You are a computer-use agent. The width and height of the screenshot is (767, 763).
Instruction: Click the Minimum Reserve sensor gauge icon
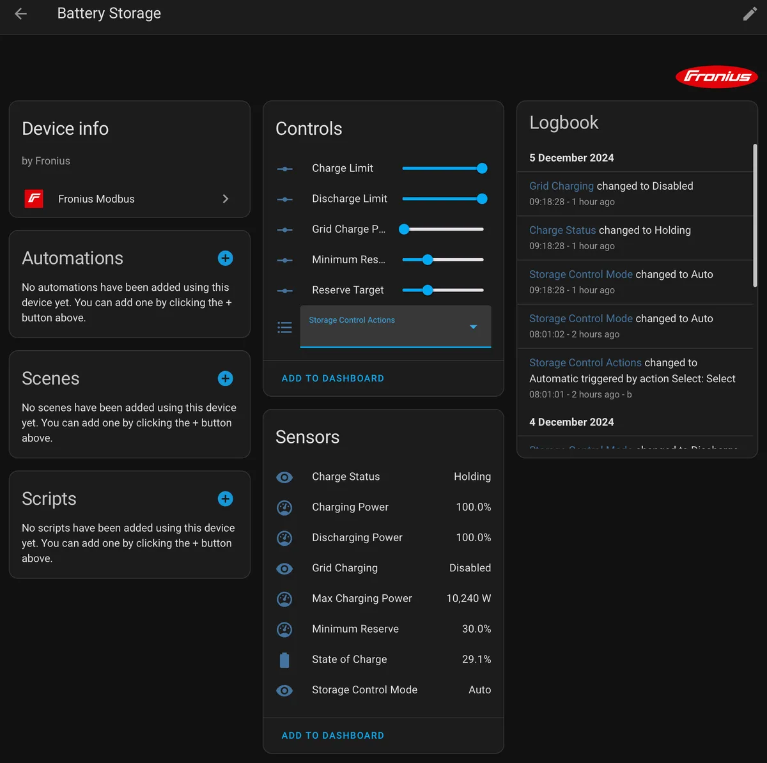pyautogui.click(x=284, y=629)
